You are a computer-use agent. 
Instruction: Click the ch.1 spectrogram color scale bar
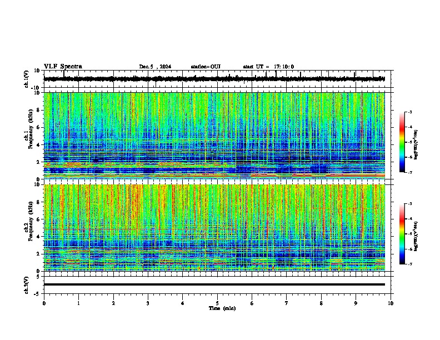coord(402,142)
